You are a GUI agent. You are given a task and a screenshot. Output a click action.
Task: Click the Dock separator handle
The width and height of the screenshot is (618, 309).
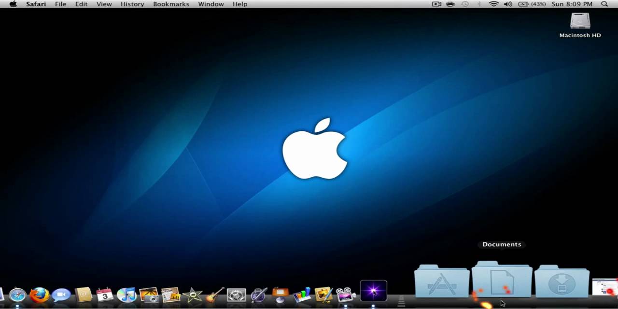point(401,300)
